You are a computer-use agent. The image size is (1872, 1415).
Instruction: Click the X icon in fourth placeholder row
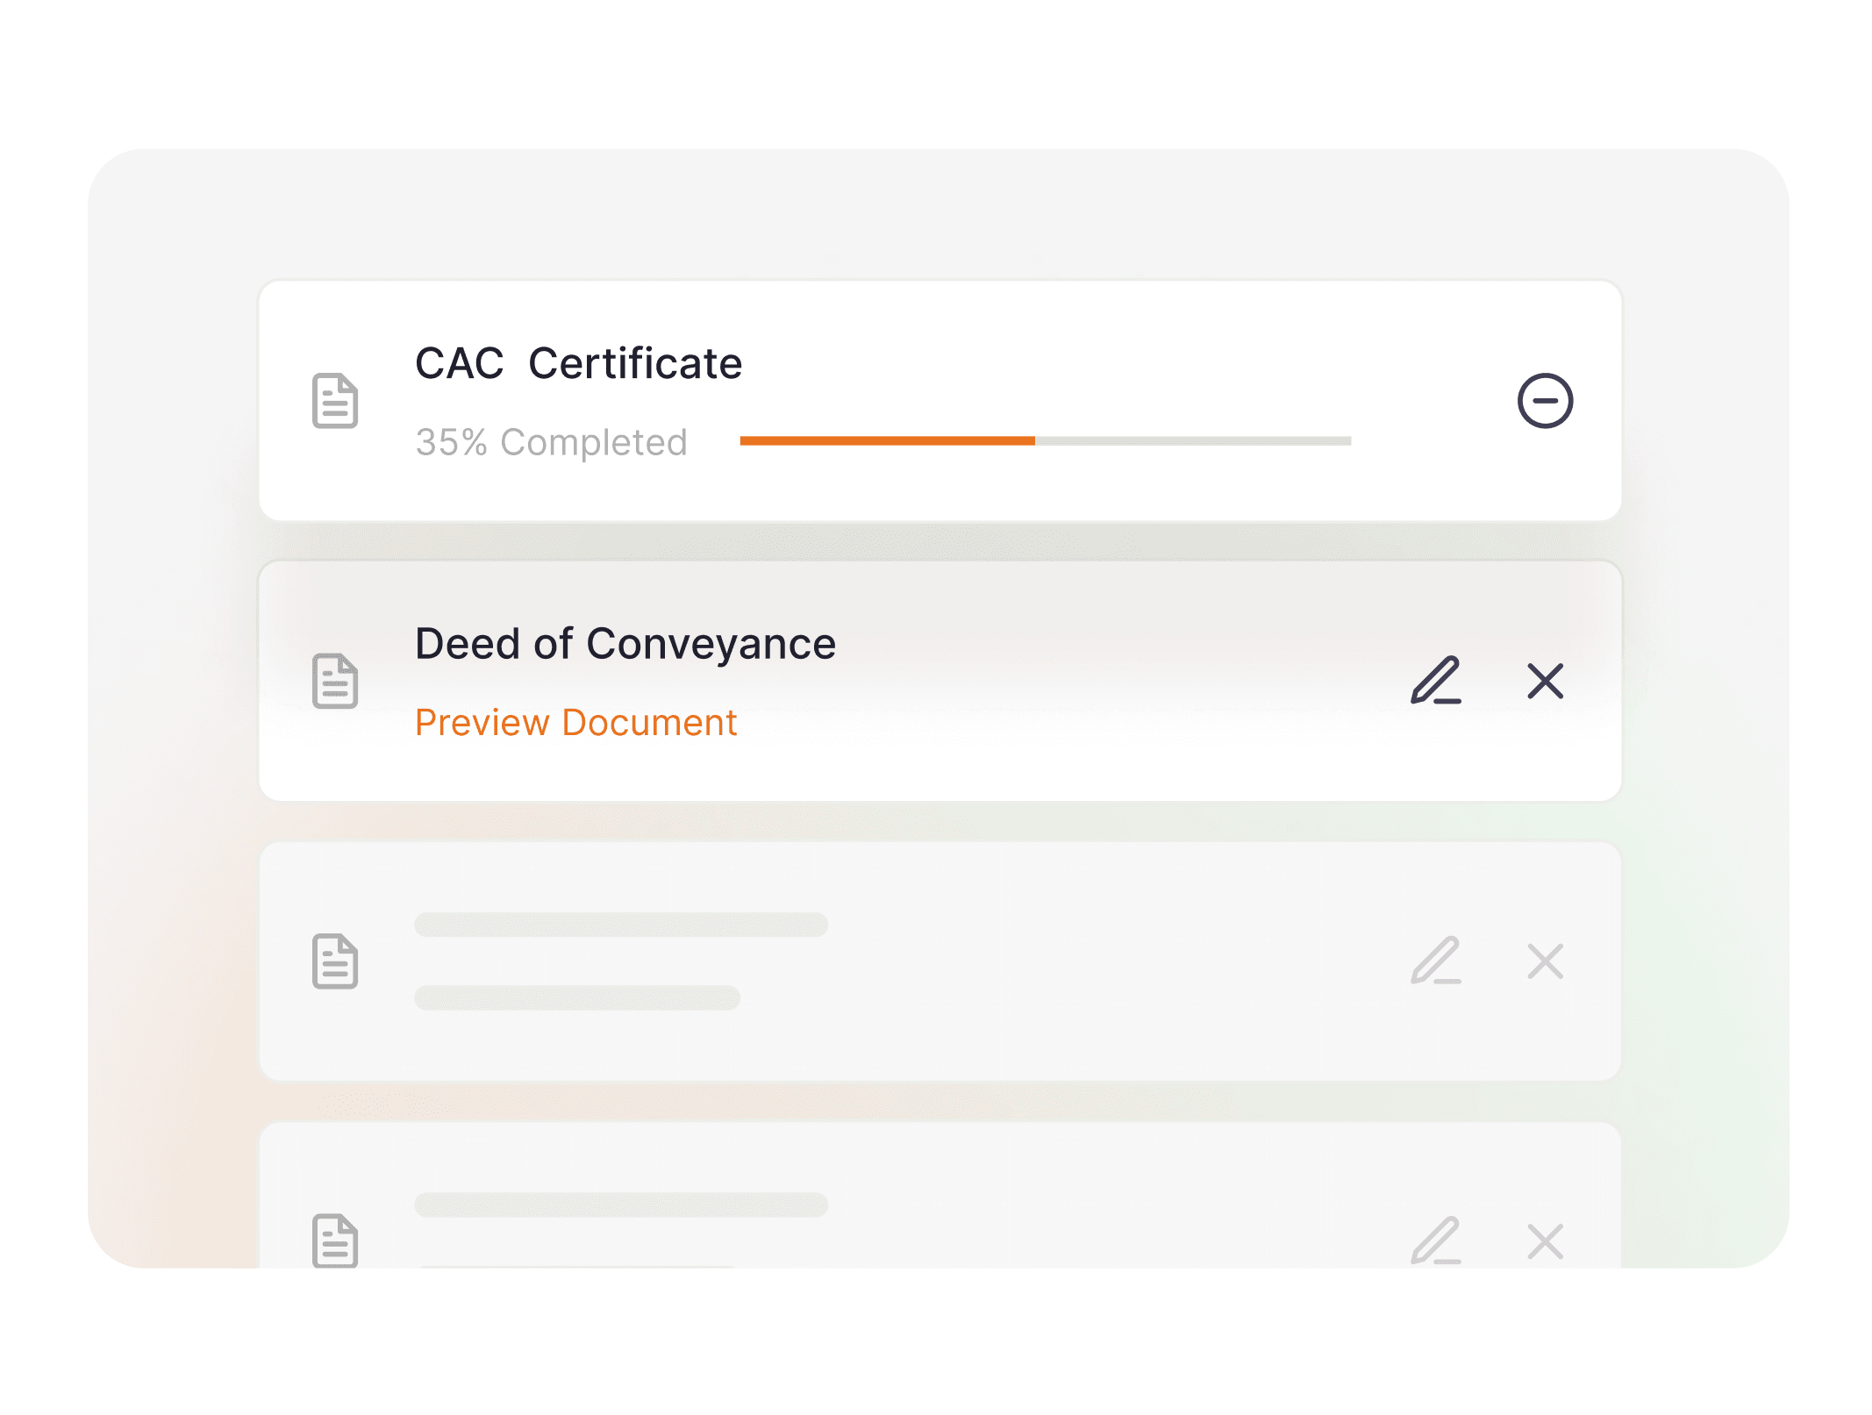pyautogui.click(x=1545, y=1241)
